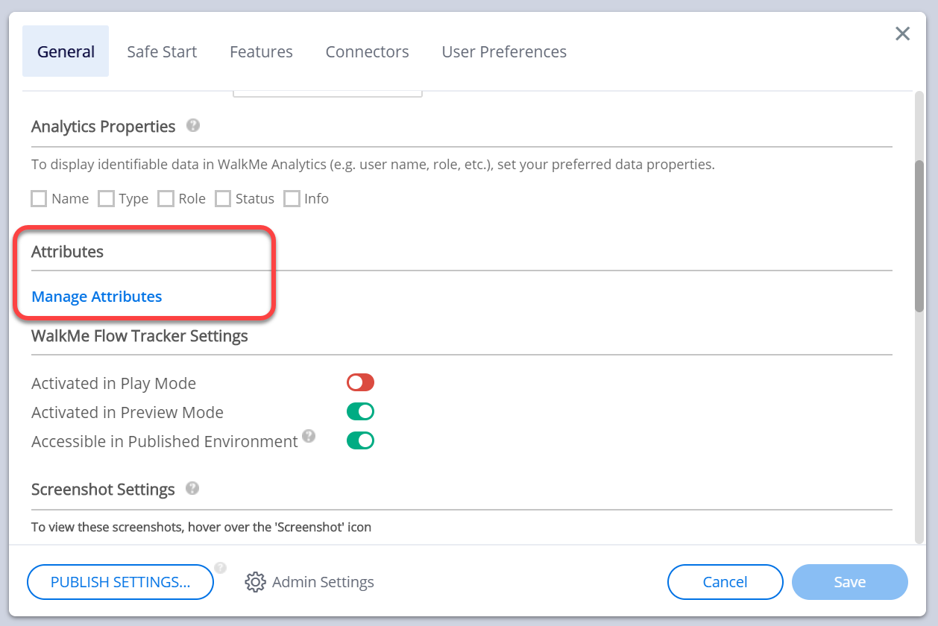Close the settings dialog with X
Image resolution: width=938 pixels, height=626 pixels.
[x=902, y=34]
